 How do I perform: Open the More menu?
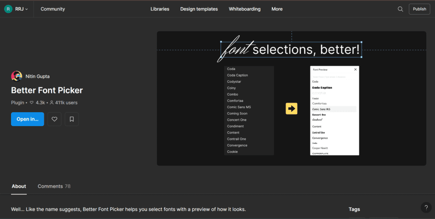(x=277, y=9)
